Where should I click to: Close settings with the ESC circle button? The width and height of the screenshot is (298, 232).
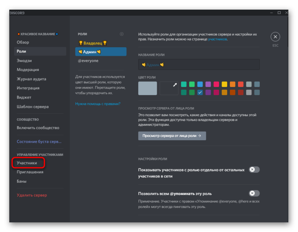(275, 37)
